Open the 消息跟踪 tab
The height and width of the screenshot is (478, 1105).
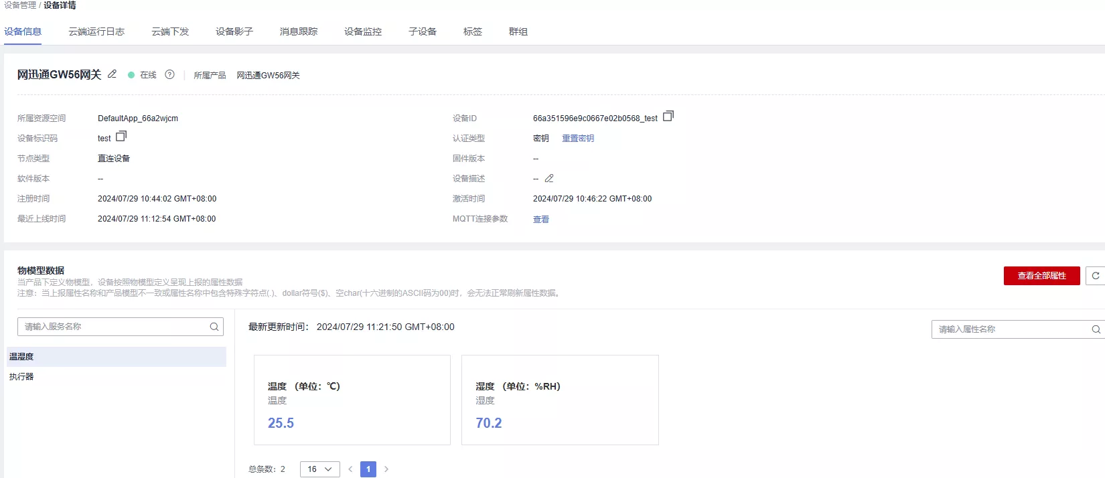tap(299, 31)
